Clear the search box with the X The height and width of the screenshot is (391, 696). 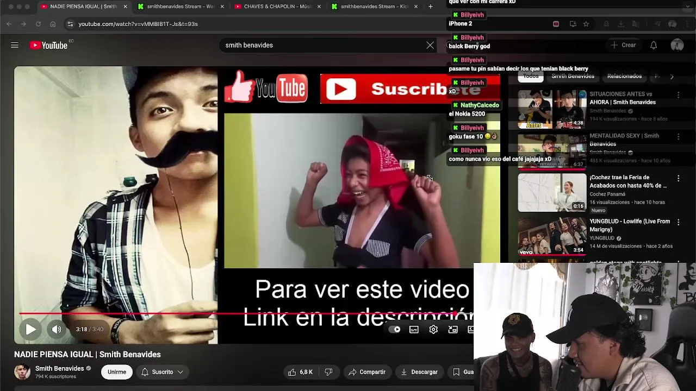tap(430, 45)
